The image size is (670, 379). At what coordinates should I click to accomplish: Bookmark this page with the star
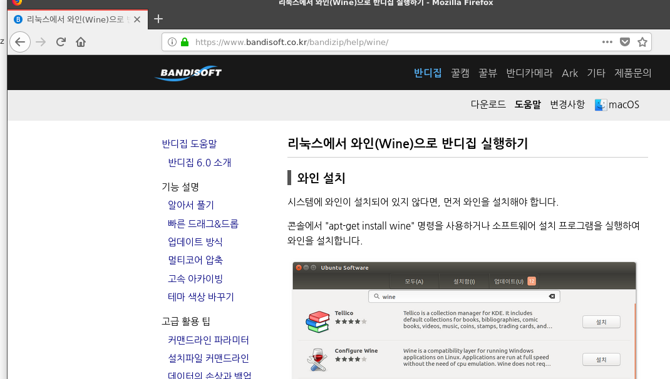tap(642, 42)
